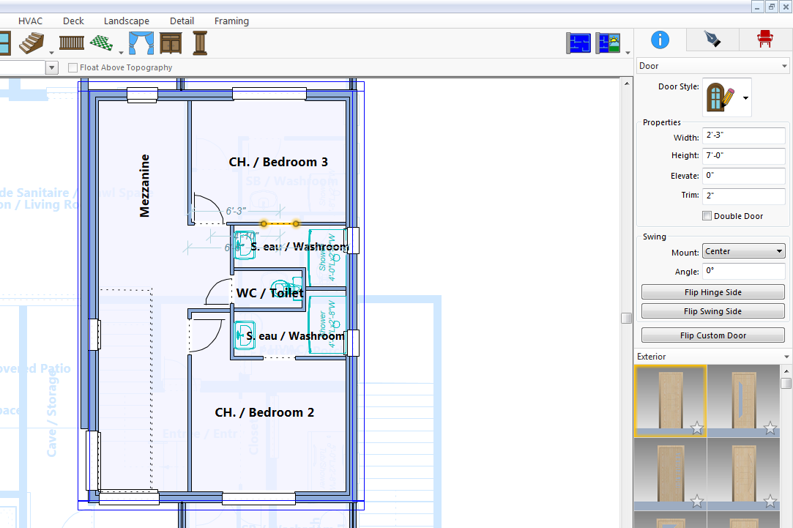Enable the Double Door checkbox
Viewport: 793px width, 528px height.
pyautogui.click(x=707, y=216)
